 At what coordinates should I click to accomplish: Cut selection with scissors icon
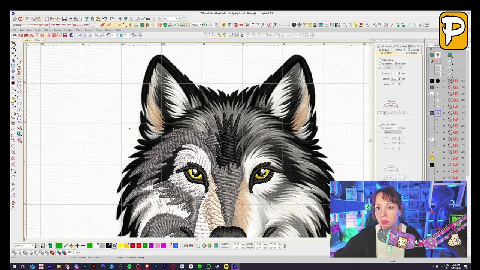(x=87, y=18)
